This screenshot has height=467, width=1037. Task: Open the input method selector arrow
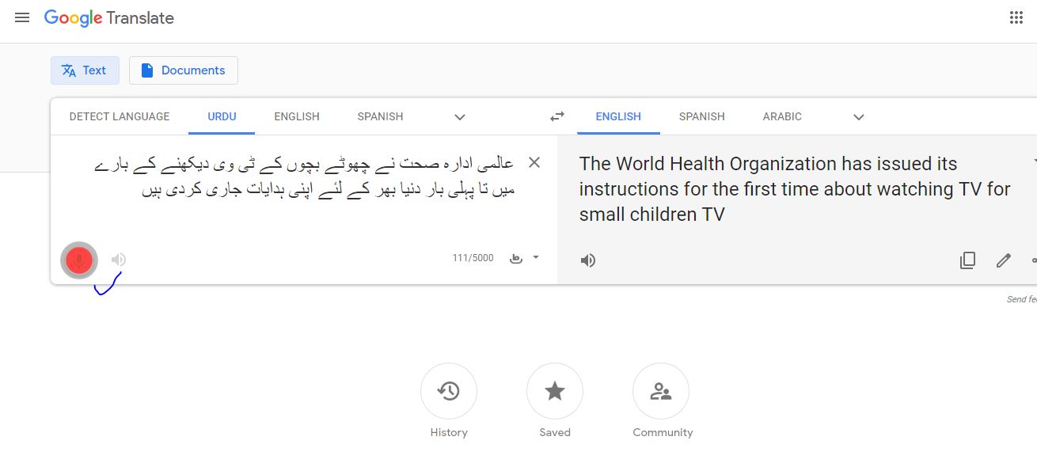point(535,259)
